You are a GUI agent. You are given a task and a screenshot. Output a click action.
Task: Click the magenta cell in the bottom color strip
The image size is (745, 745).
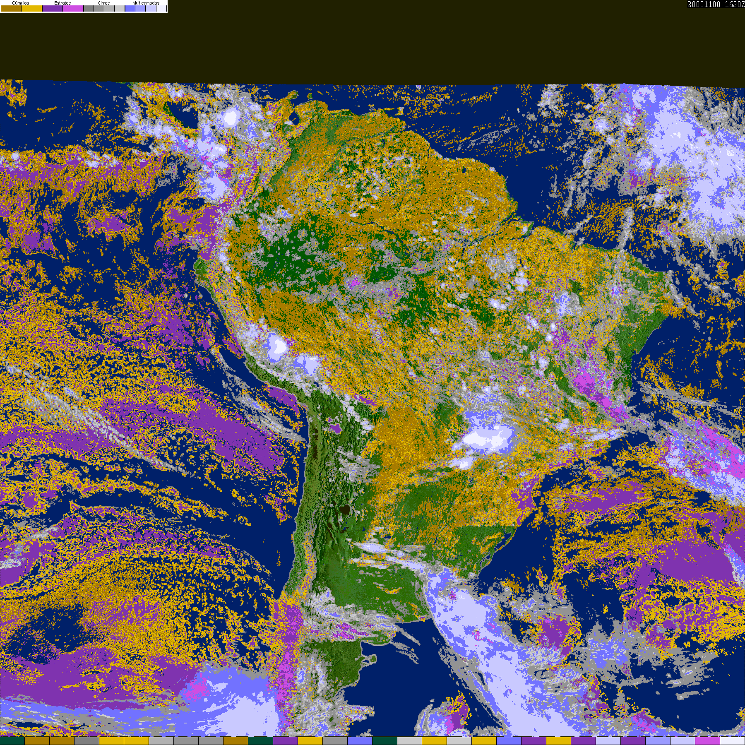(708, 741)
